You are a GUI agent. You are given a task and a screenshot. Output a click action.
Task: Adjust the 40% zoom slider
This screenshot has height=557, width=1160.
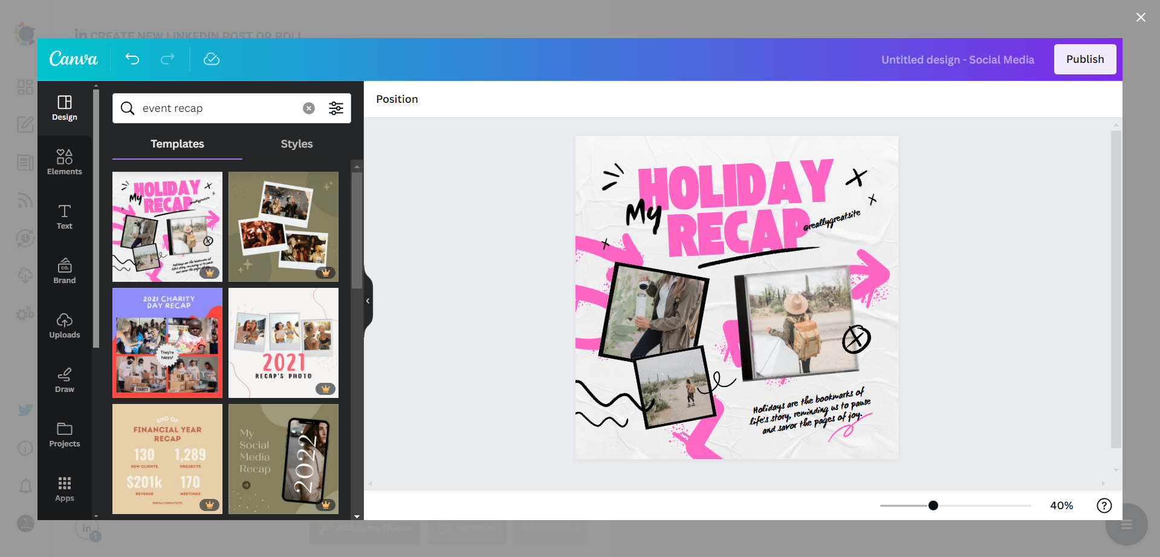tap(933, 506)
